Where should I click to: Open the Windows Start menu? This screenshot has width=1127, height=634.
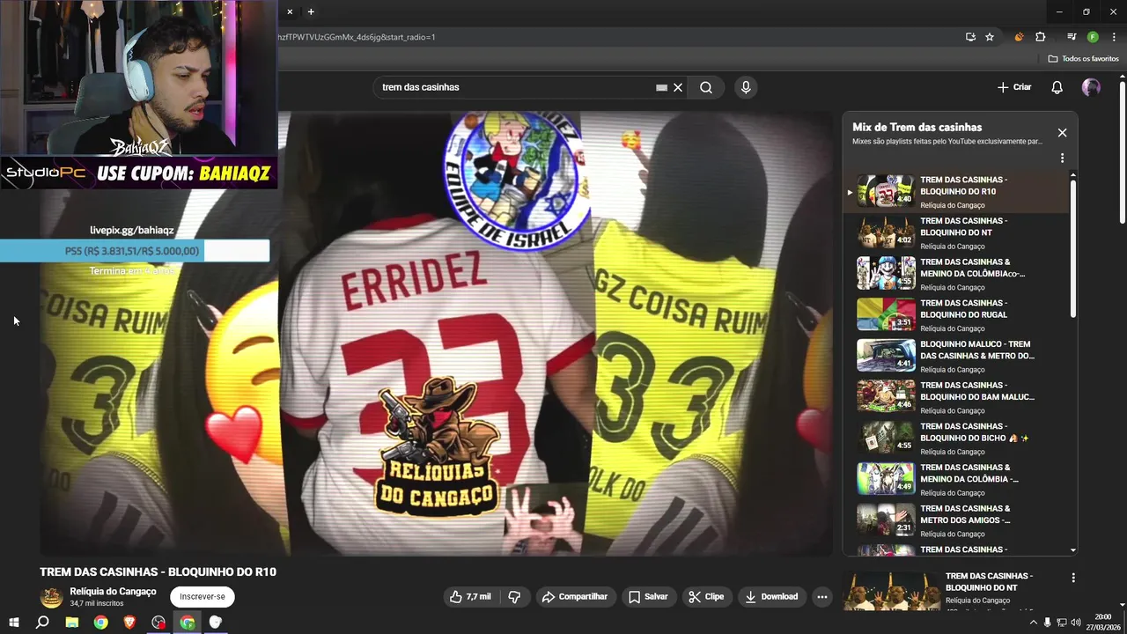tap(14, 623)
